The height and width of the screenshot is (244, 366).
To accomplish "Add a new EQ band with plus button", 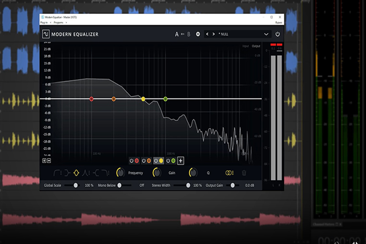I will pyautogui.click(x=181, y=161).
